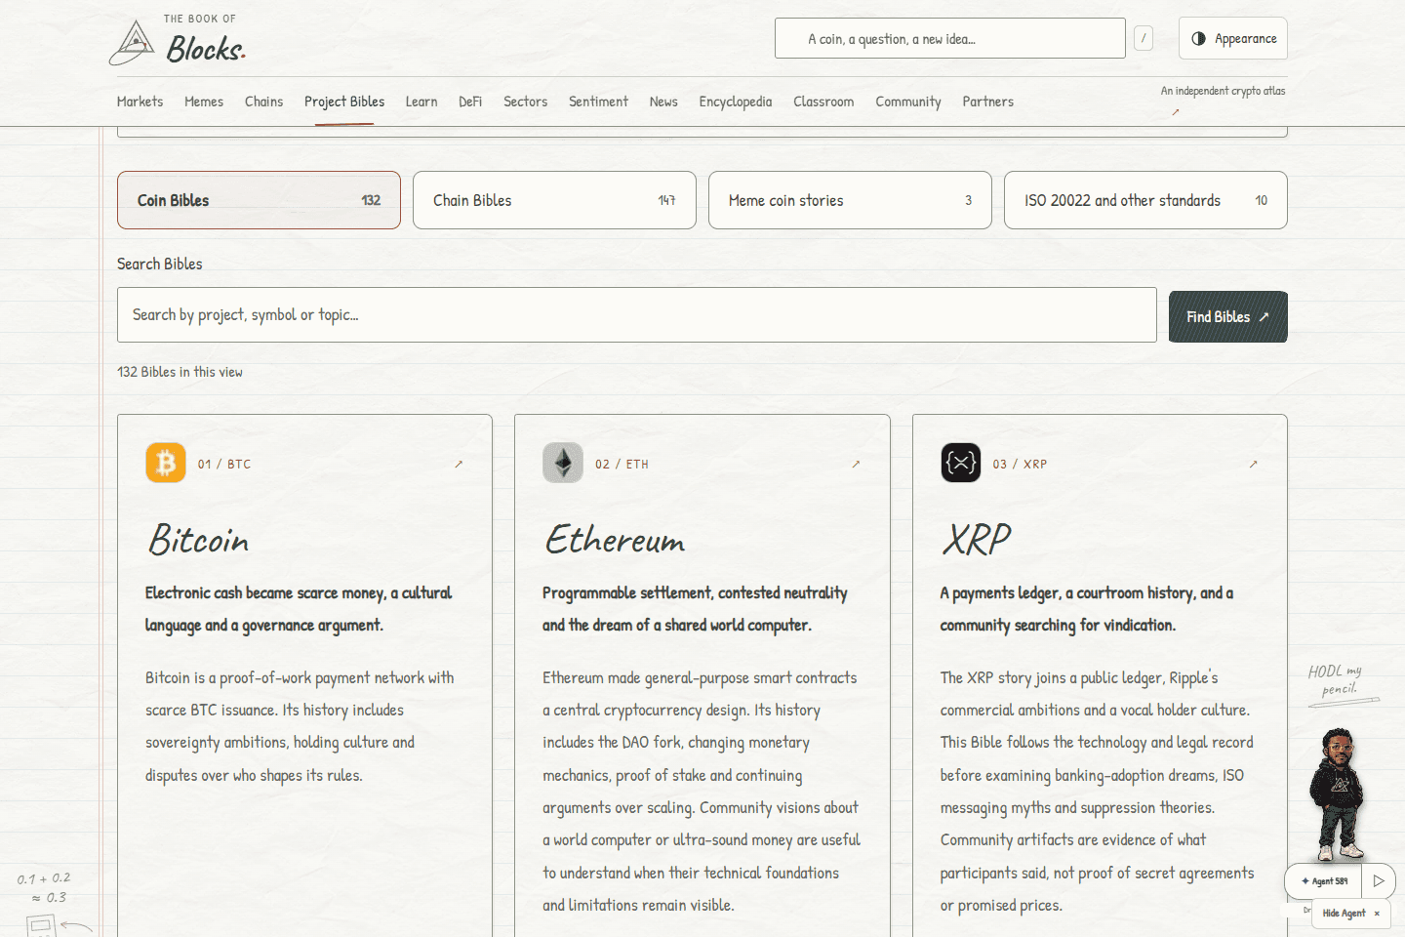This screenshot has width=1405, height=937.
Task: Go to the Learn section
Action: point(421,102)
